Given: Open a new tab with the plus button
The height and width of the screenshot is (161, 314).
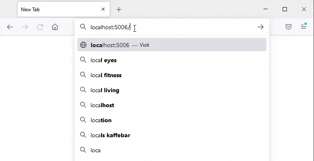Looking at the screenshot, I should [119, 10].
